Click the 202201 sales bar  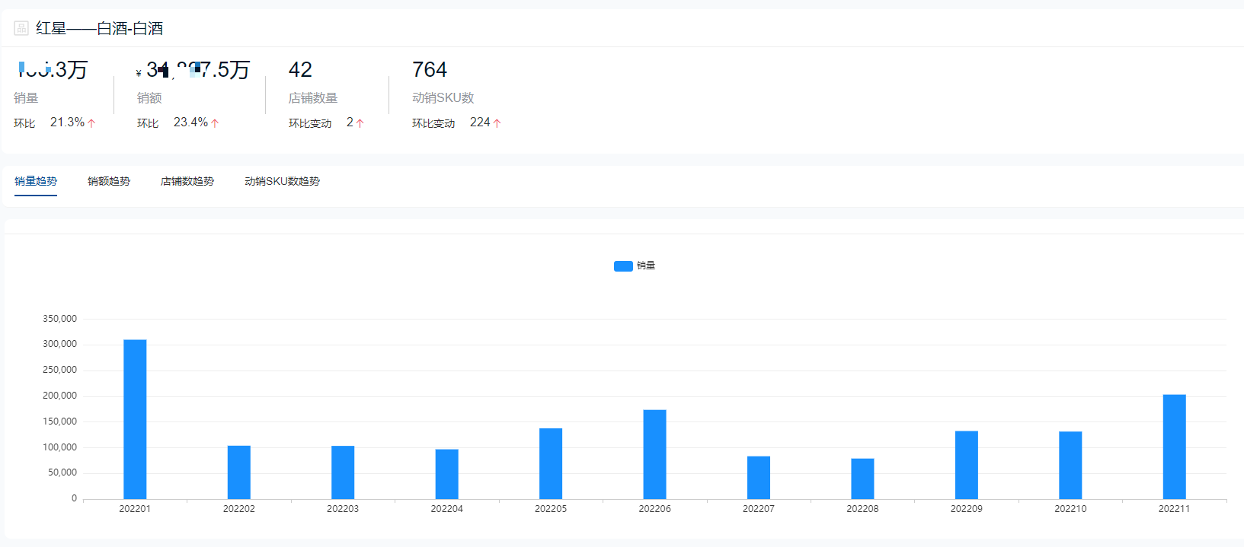tap(135, 419)
